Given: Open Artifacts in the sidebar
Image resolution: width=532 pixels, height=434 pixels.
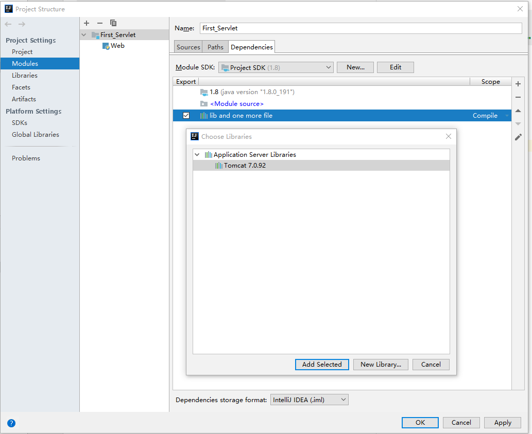Looking at the screenshot, I should (x=24, y=99).
